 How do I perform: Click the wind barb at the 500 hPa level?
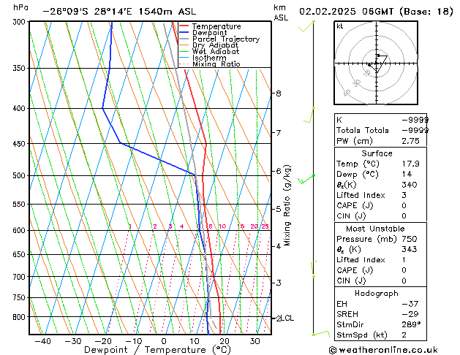click(306, 179)
